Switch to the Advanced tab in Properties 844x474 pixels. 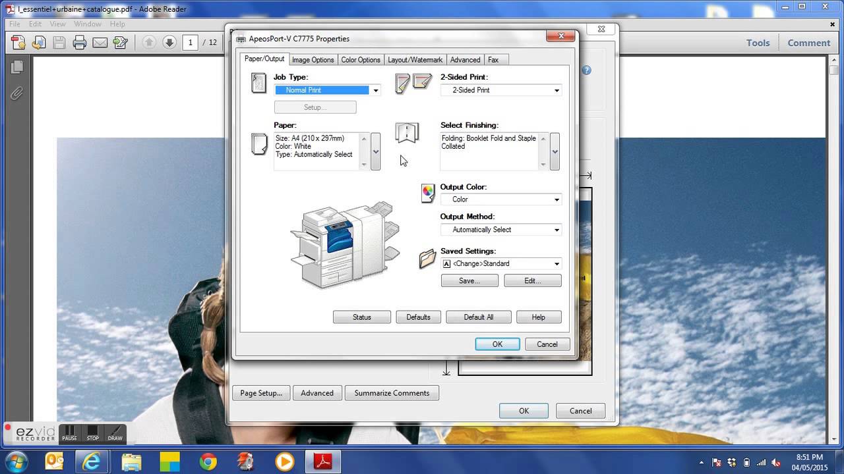(x=466, y=60)
